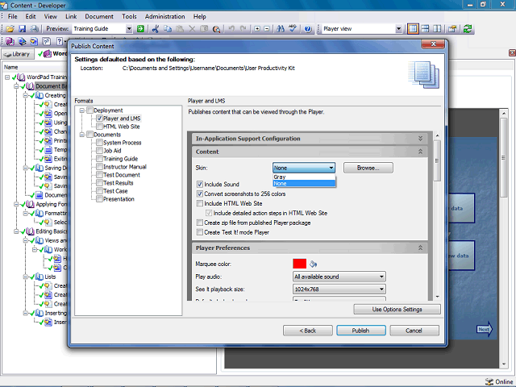Screen dimensions: 516x387
Task: Click the properties icon beside Refresh
Action: (x=452, y=29)
